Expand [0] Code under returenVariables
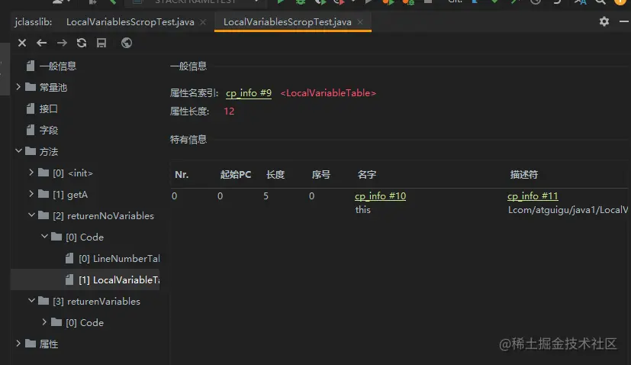Screen dimensions: 631x365 click(43, 321)
